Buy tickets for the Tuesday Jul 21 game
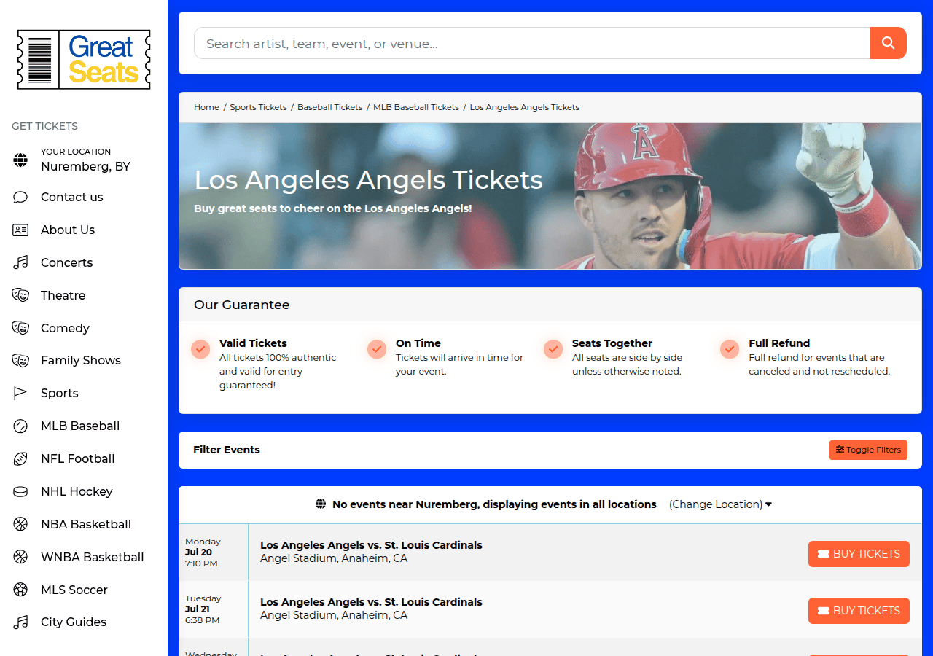Image resolution: width=933 pixels, height=656 pixels. pyautogui.click(x=859, y=611)
